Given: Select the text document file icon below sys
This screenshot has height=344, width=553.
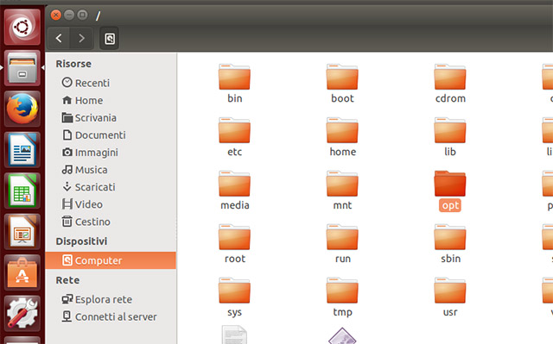Looking at the screenshot, I should 234,335.
